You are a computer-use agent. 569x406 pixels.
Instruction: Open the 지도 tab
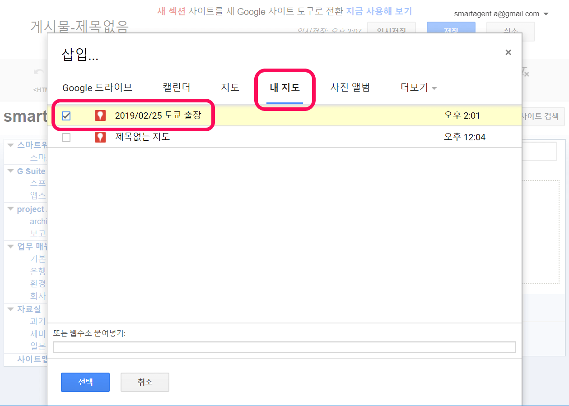pos(230,88)
